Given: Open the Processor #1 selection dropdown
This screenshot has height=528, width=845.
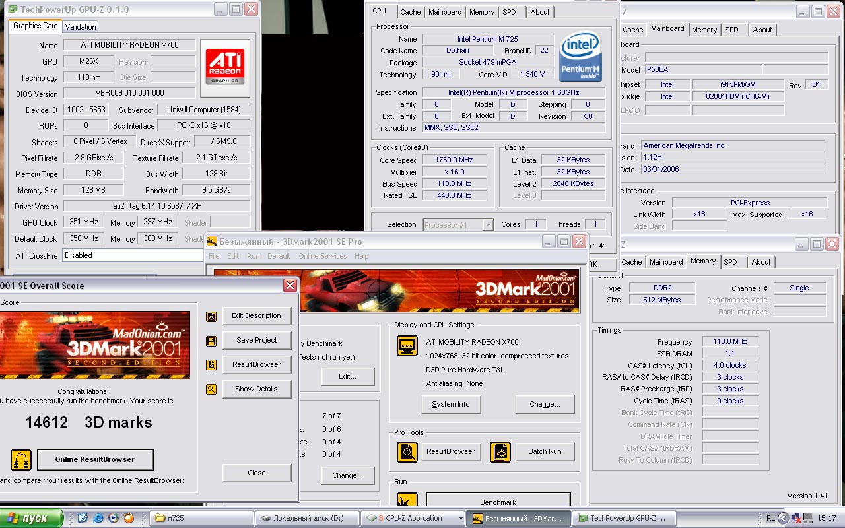Looking at the screenshot, I should [x=488, y=225].
